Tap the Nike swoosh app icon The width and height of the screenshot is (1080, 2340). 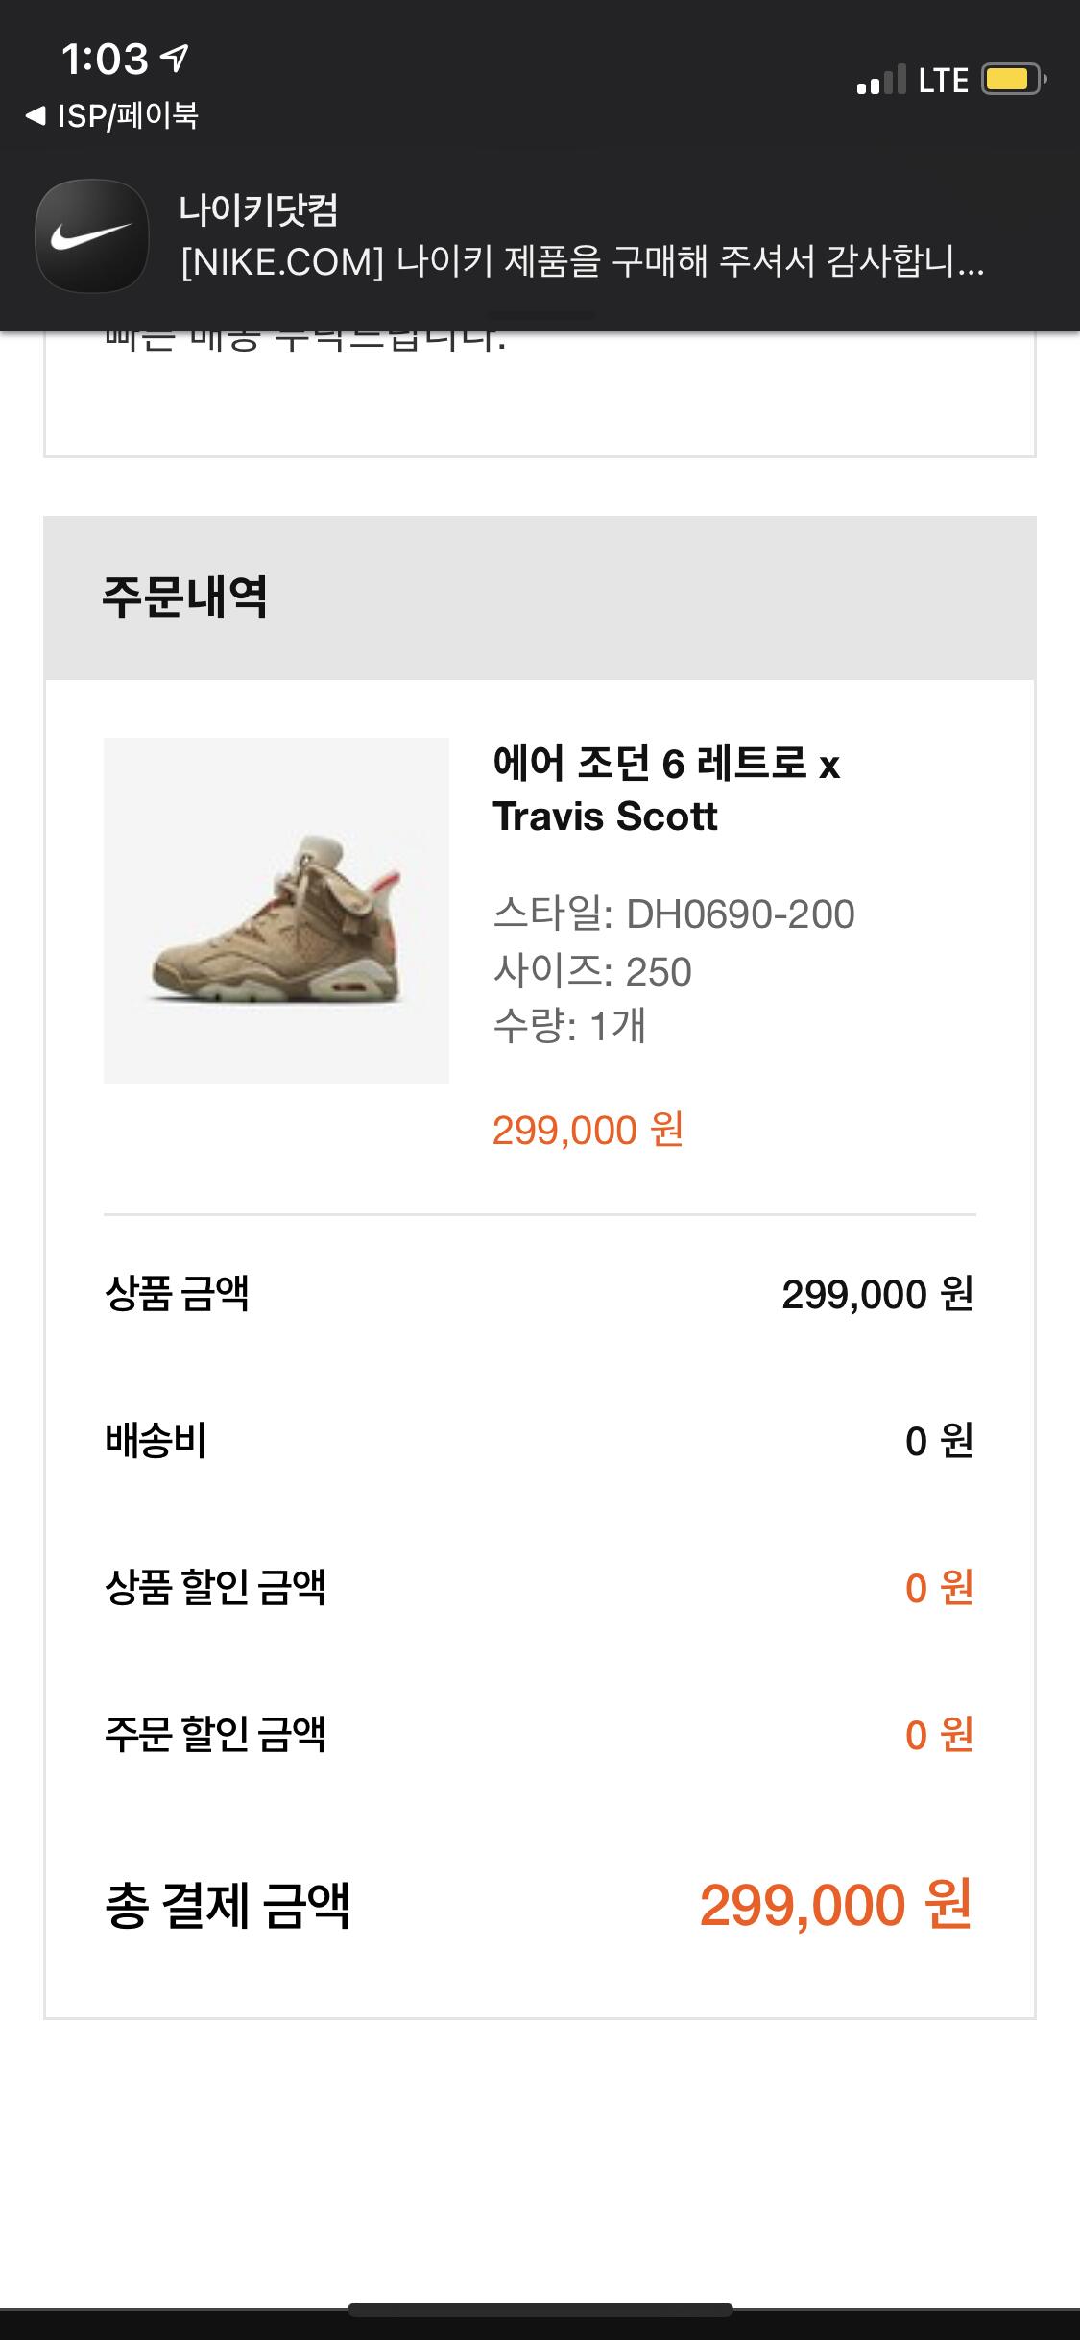point(92,236)
